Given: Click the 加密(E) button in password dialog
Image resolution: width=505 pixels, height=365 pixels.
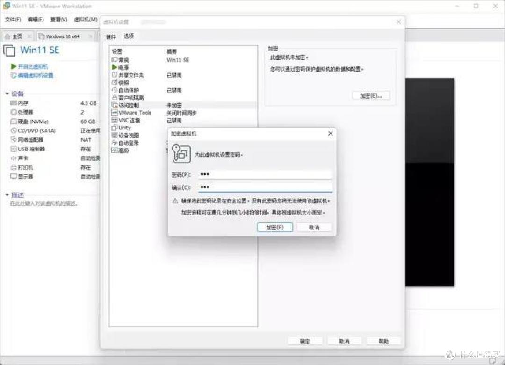Looking at the screenshot, I should click(275, 227).
